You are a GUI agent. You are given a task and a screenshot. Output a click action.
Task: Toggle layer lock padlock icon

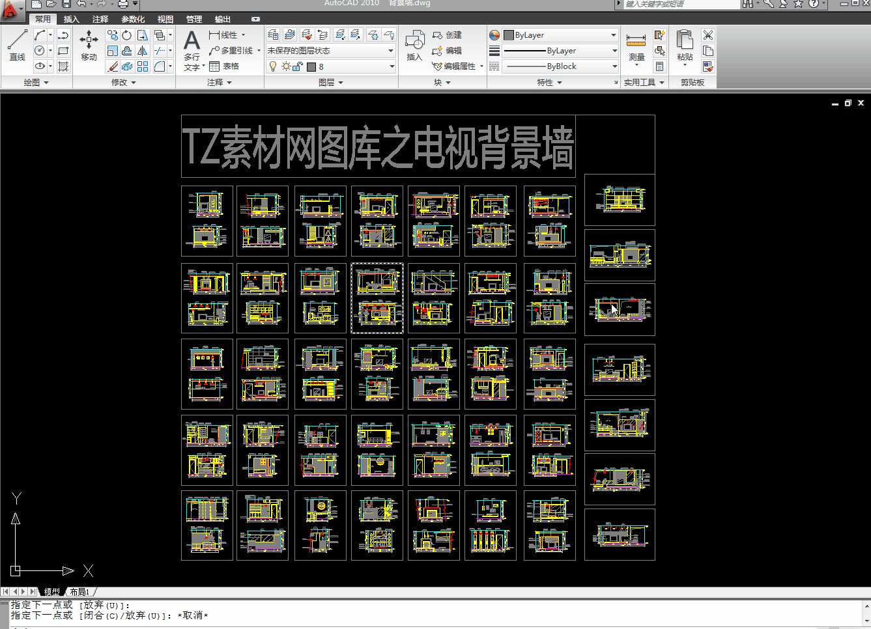pos(298,66)
